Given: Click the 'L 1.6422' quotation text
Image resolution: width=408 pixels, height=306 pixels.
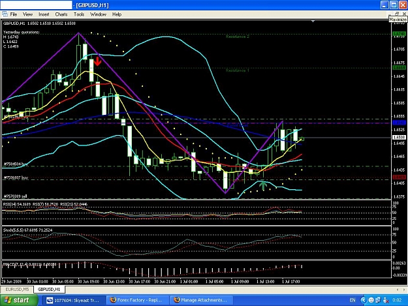Looking at the screenshot, I should pos(10,42).
